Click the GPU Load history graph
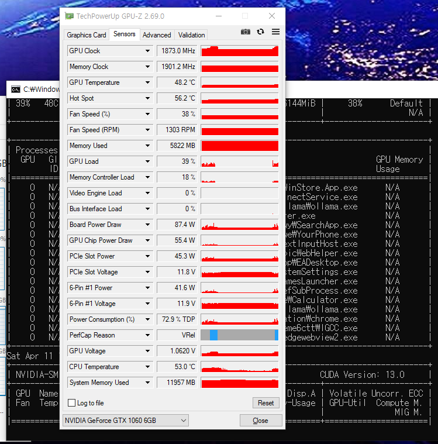The image size is (438, 444). pyautogui.click(x=240, y=161)
